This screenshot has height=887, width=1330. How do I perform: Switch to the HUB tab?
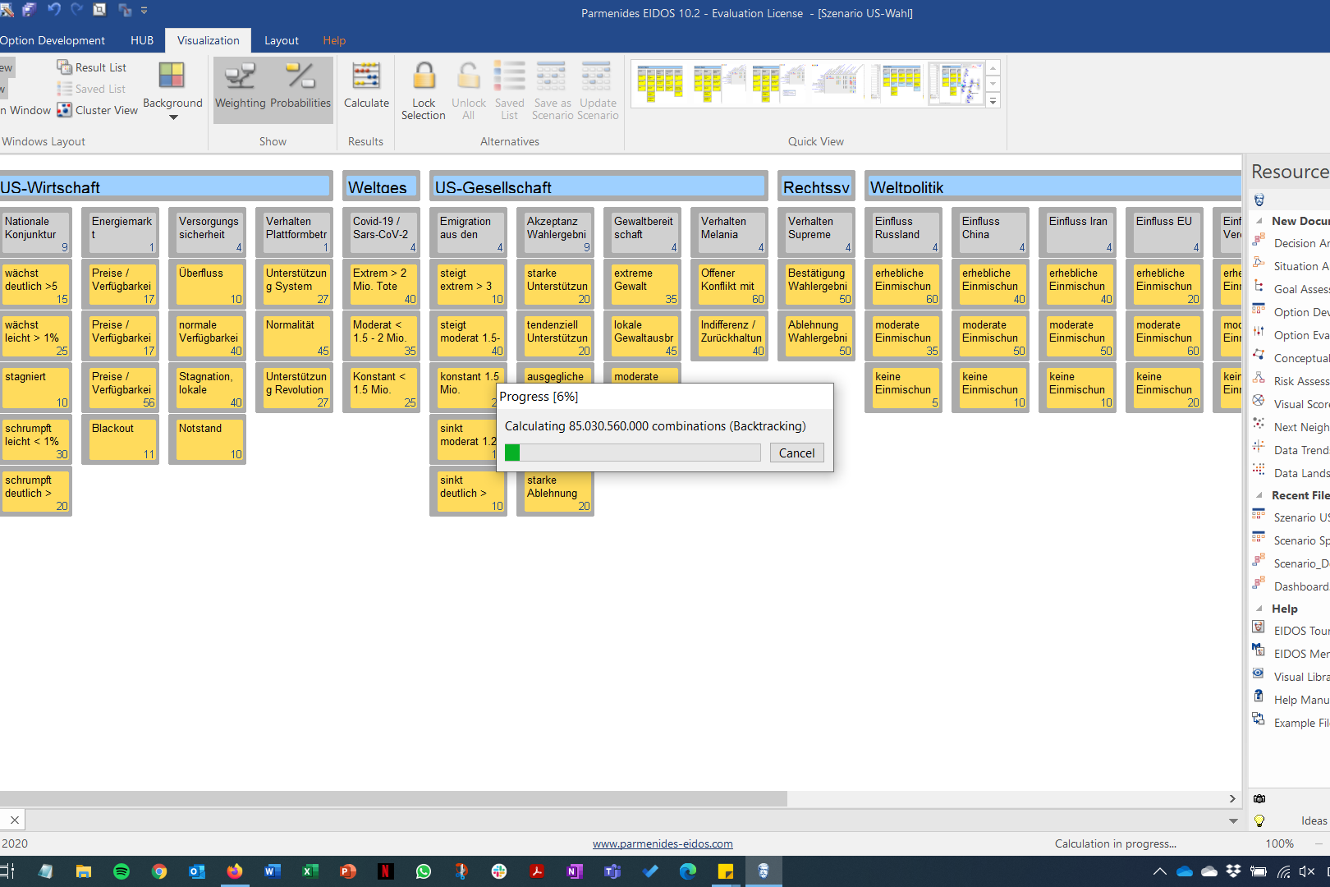tap(142, 40)
